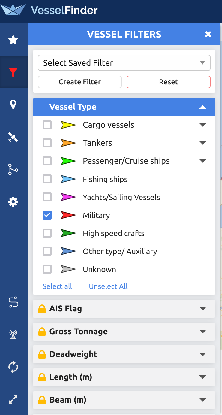Click the red filter funnel icon

click(13, 72)
